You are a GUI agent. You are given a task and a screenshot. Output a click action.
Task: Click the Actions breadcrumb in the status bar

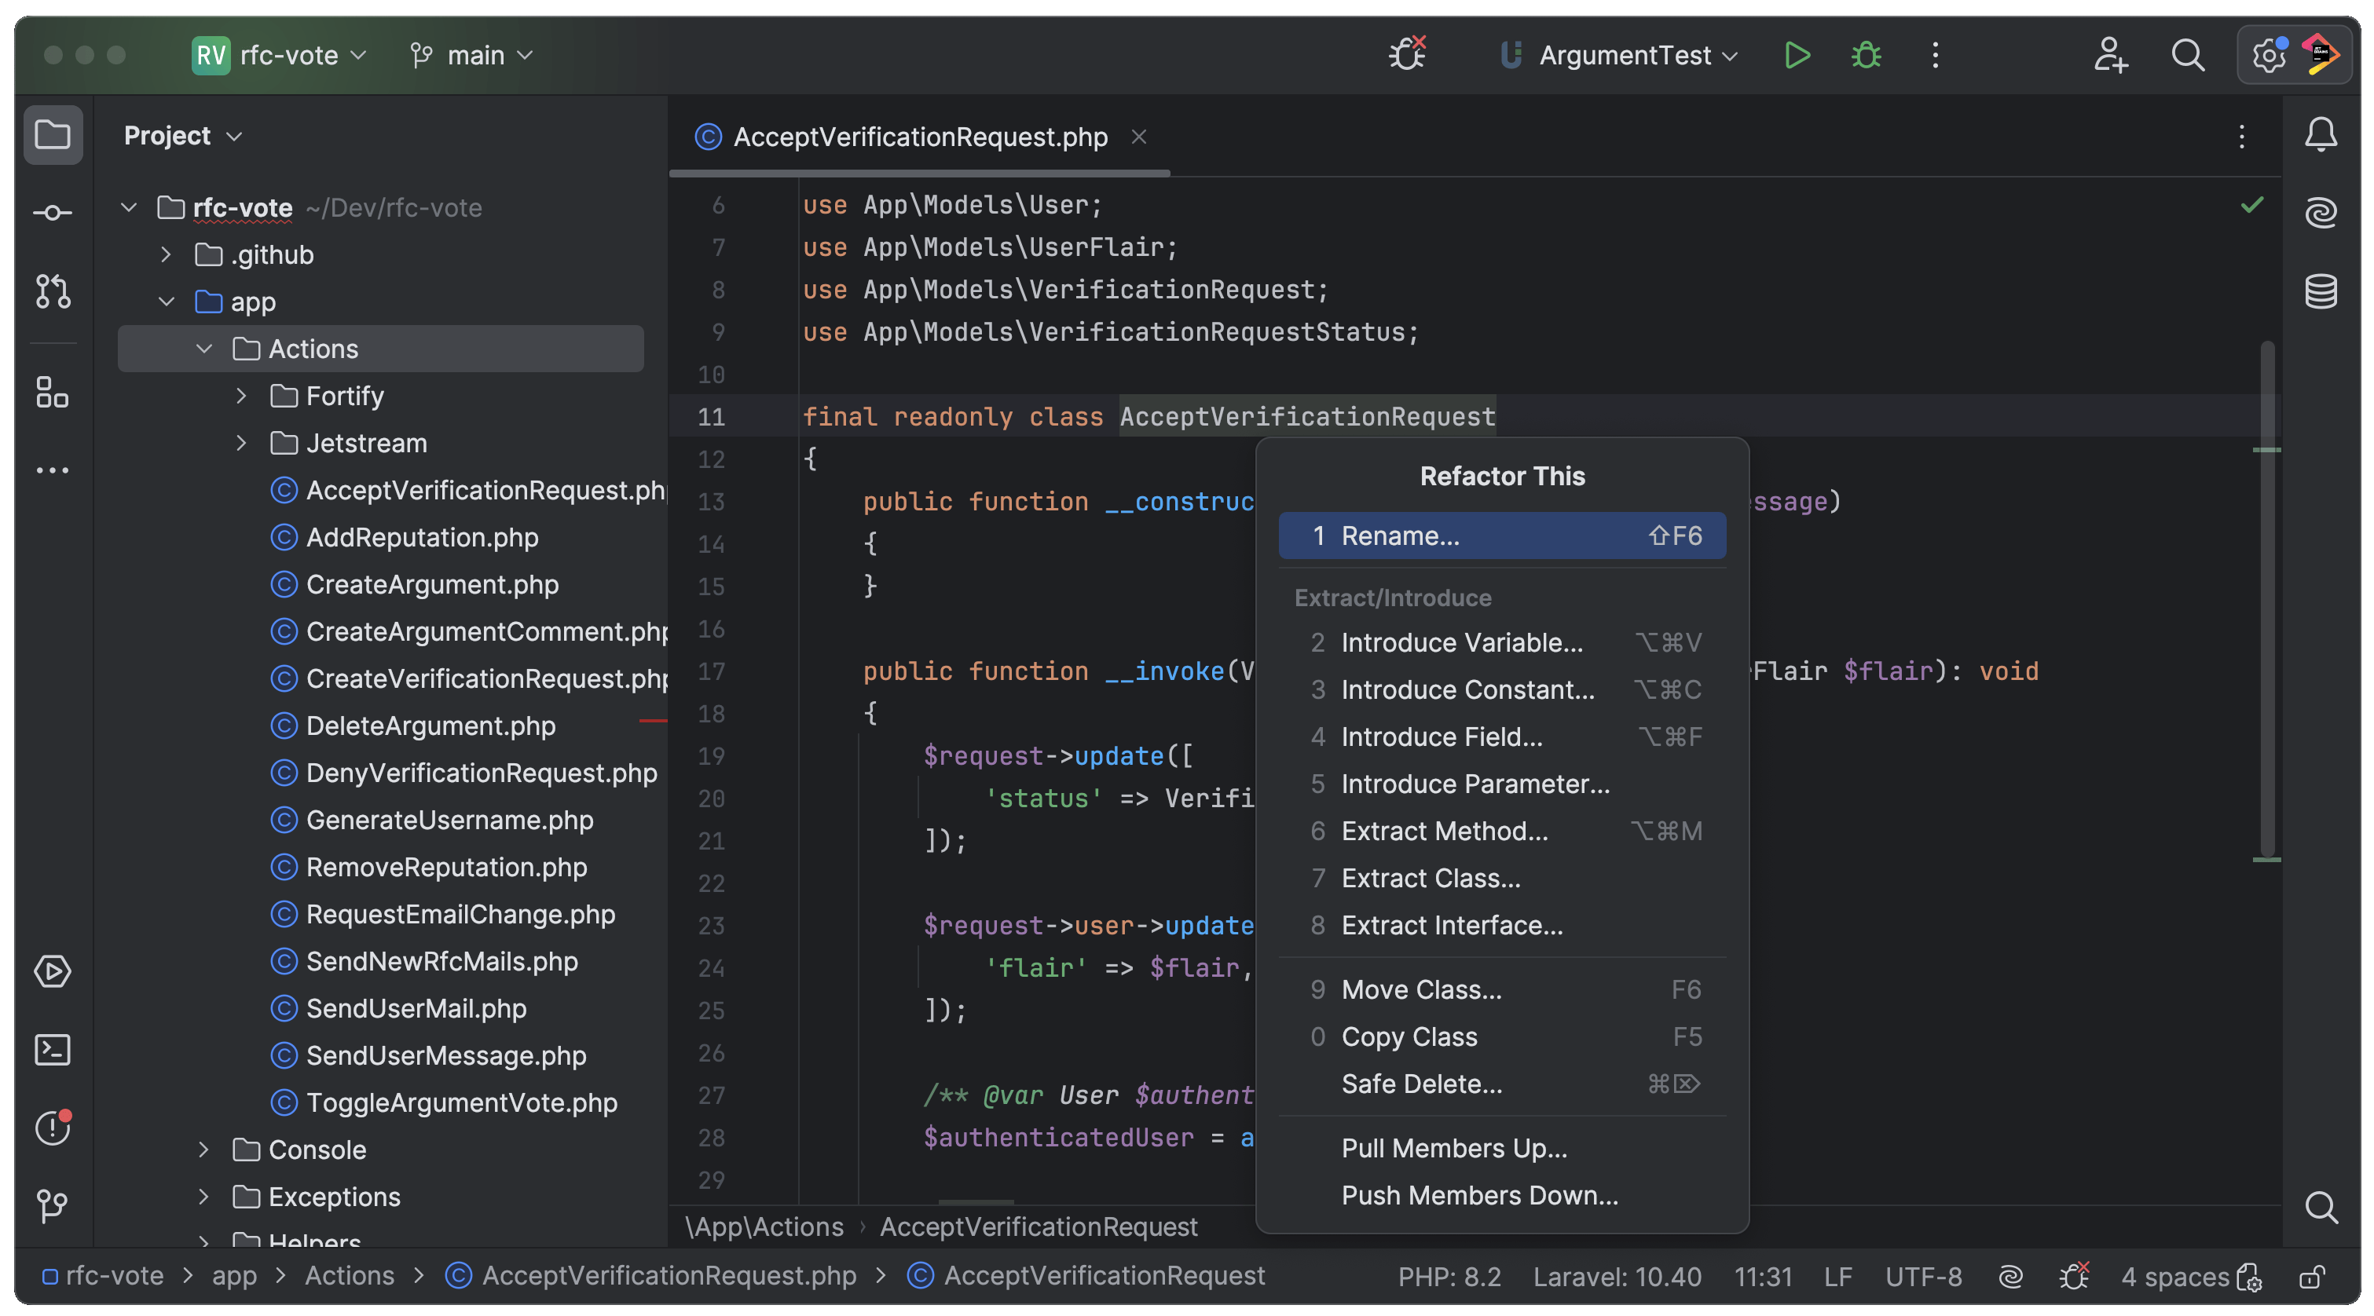point(350,1275)
